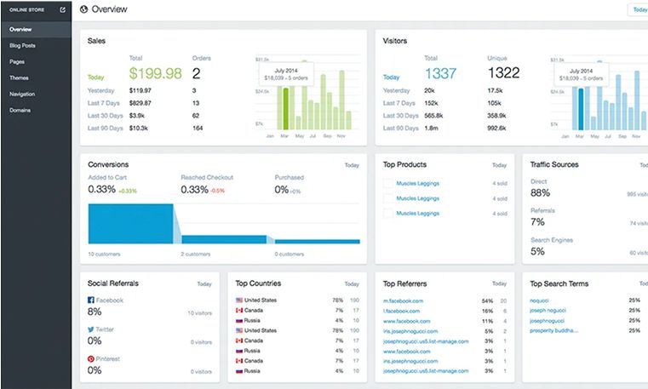Open Top Referrers Today period selector
The height and width of the screenshot is (389, 648).
point(499,283)
